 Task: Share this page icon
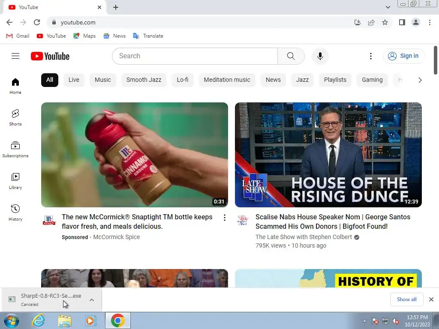click(x=371, y=22)
